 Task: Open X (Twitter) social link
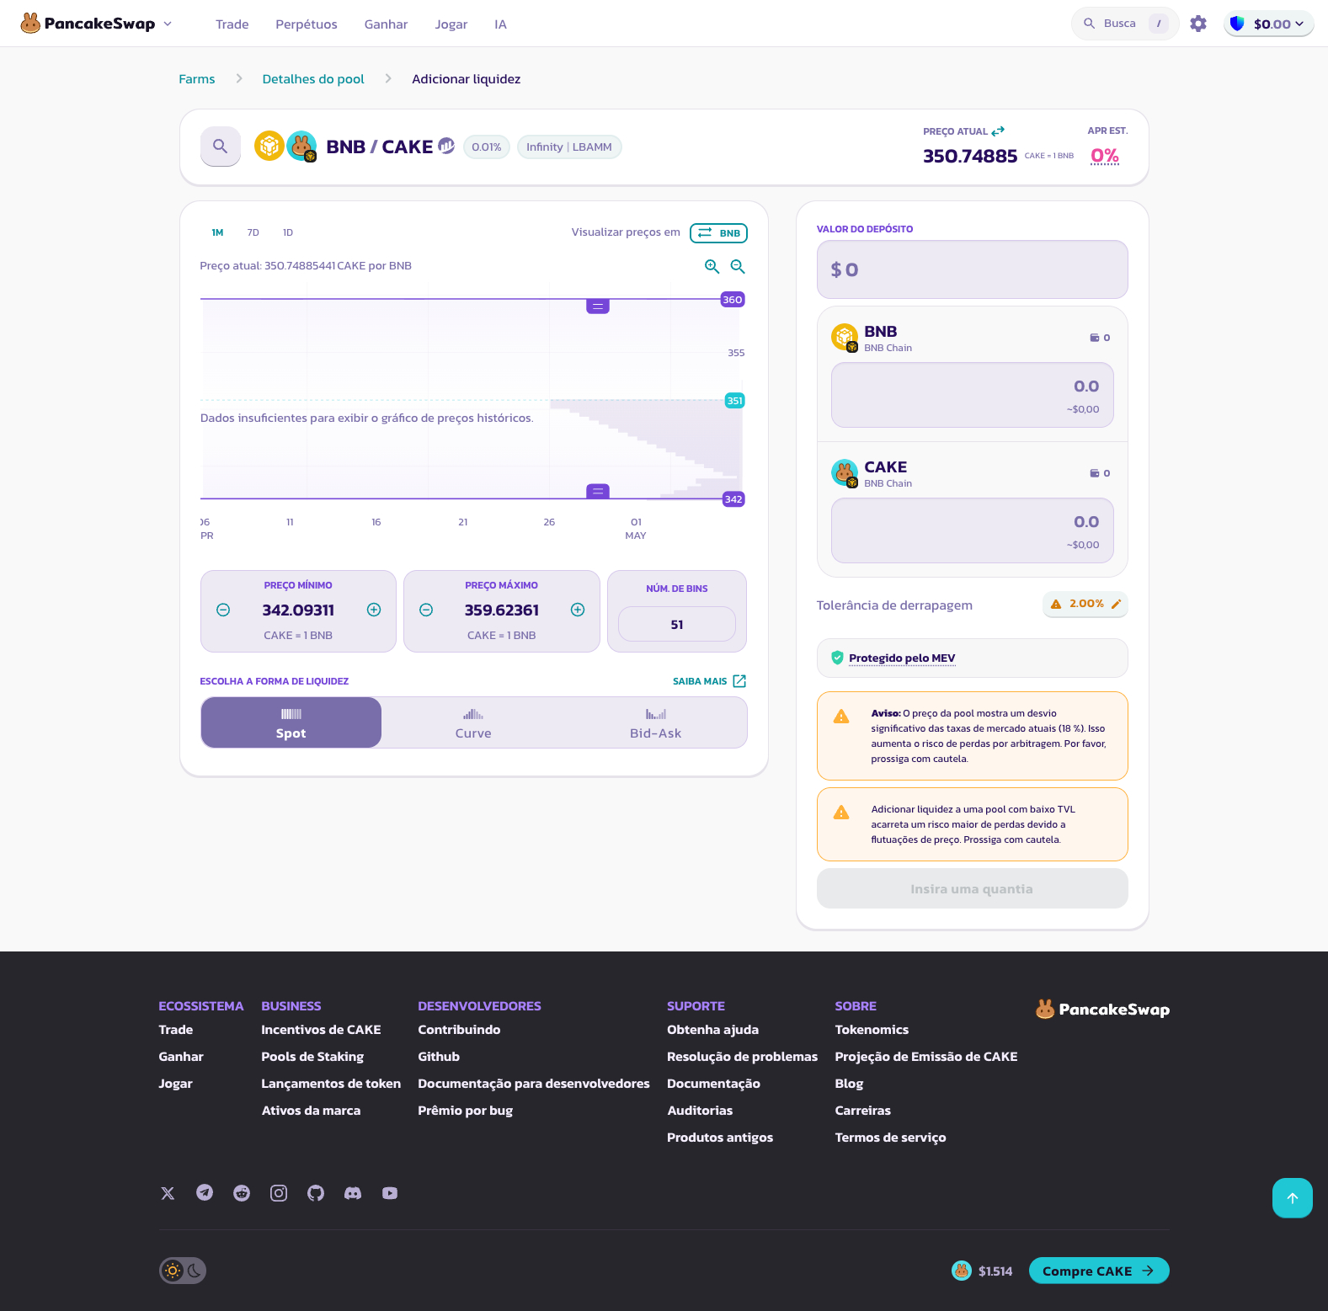click(168, 1193)
